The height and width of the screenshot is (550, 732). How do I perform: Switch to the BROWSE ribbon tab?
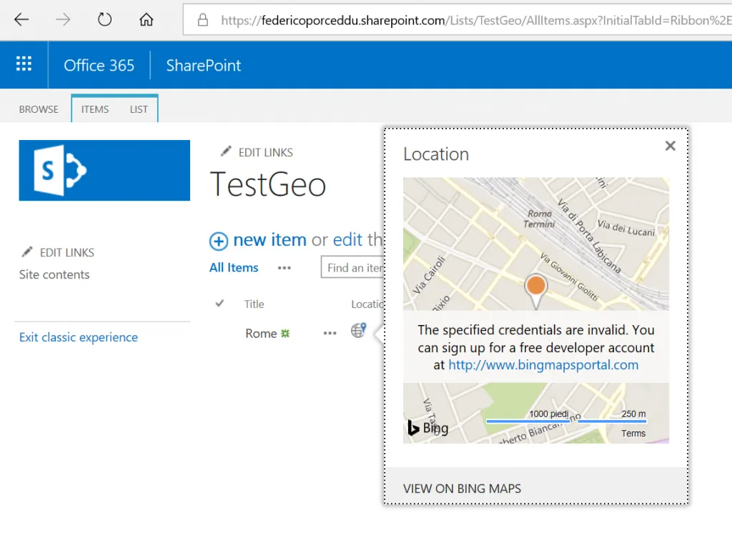[x=39, y=109]
